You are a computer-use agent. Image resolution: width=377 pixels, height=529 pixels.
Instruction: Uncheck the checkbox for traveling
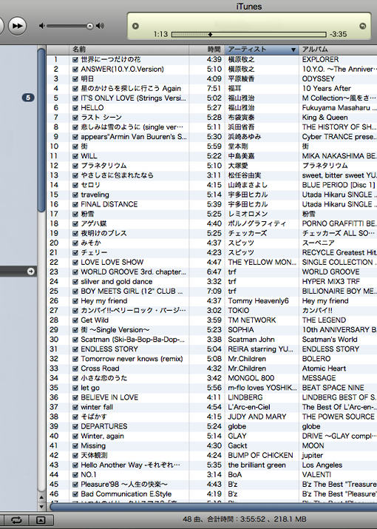click(75, 195)
